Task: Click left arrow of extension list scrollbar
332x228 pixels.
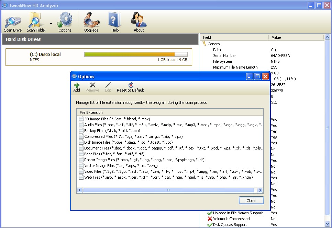Action: pos(80,190)
